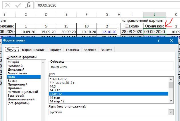Close the Format Cells dialog
The height and width of the screenshot is (121, 180).
171,40
